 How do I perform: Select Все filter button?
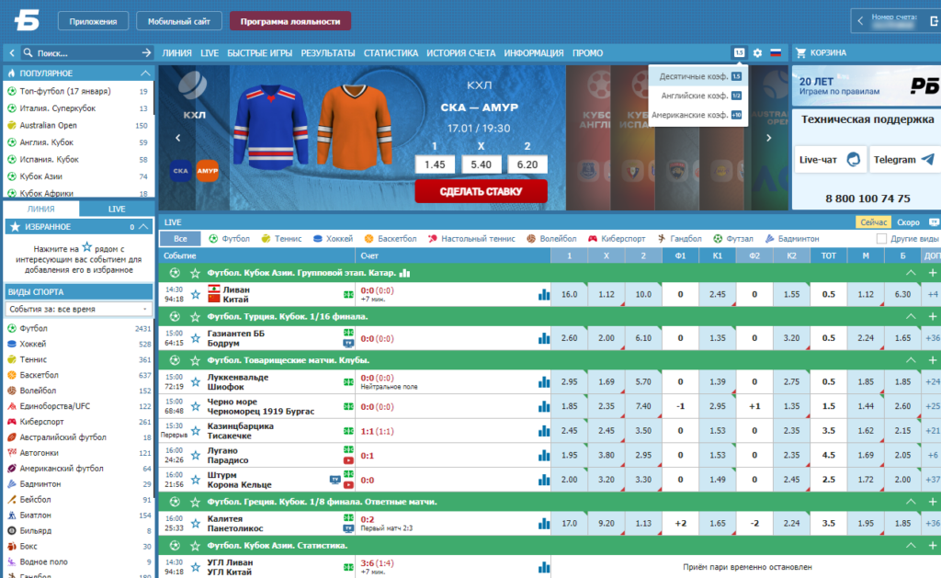pos(180,239)
